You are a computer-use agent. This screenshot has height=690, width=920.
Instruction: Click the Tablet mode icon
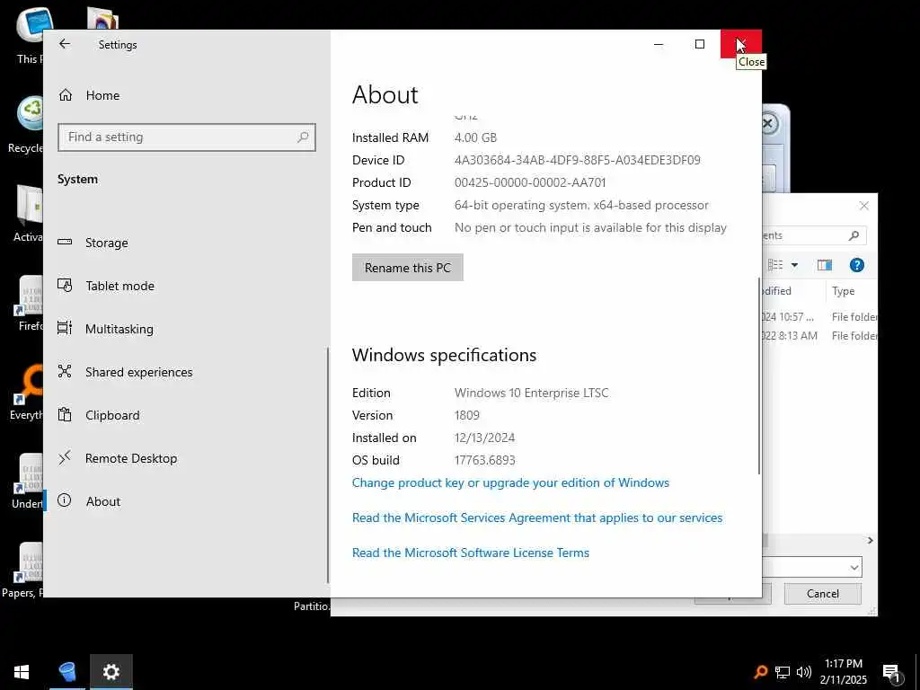pyautogui.click(x=65, y=285)
